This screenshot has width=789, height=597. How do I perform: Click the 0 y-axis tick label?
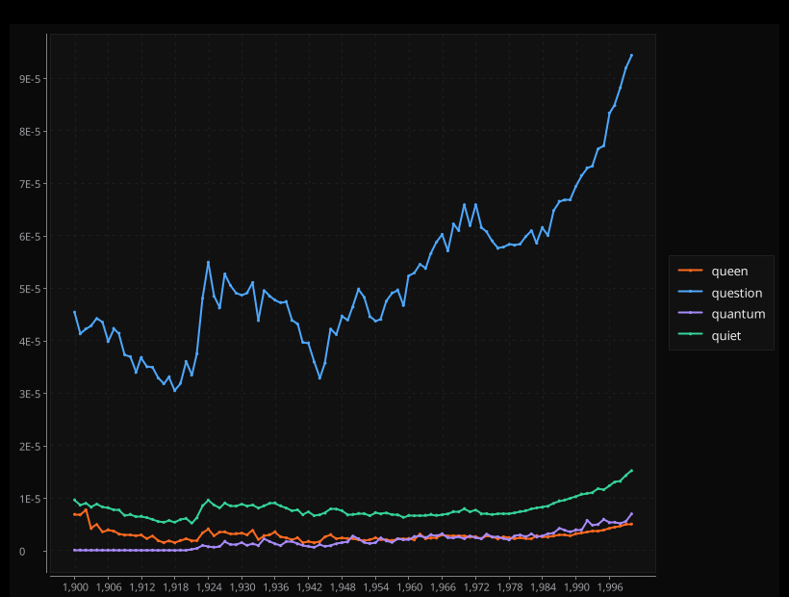tap(34, 552)
